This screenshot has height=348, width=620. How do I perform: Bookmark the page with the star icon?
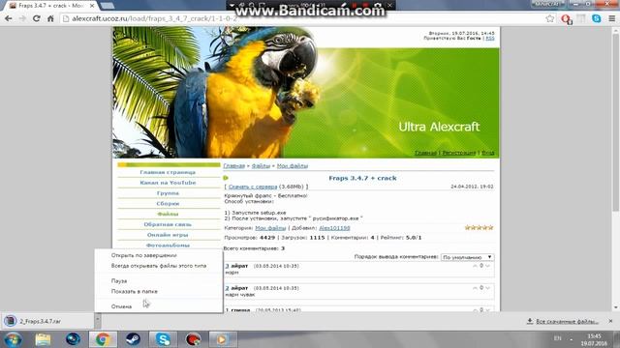pos(549,18)
